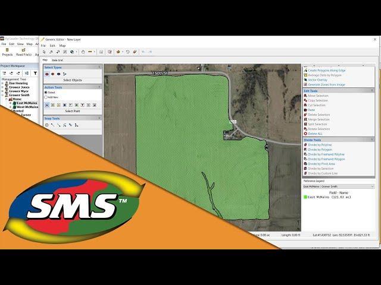Select the 'Add New' radio button
Screen dimensions: 381x285
pyautogui.click(x=46, y=97)
